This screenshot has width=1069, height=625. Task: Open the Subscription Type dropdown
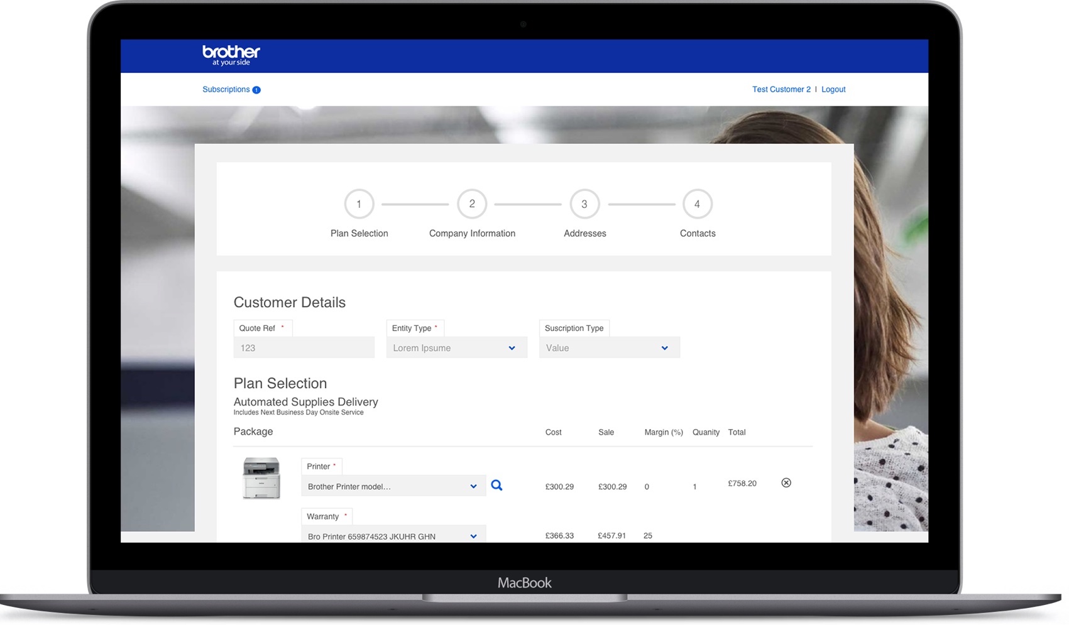[x=609, y=348]
